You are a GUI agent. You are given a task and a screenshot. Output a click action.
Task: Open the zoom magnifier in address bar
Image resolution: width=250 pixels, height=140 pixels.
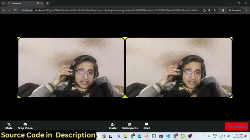click(209, 10)
